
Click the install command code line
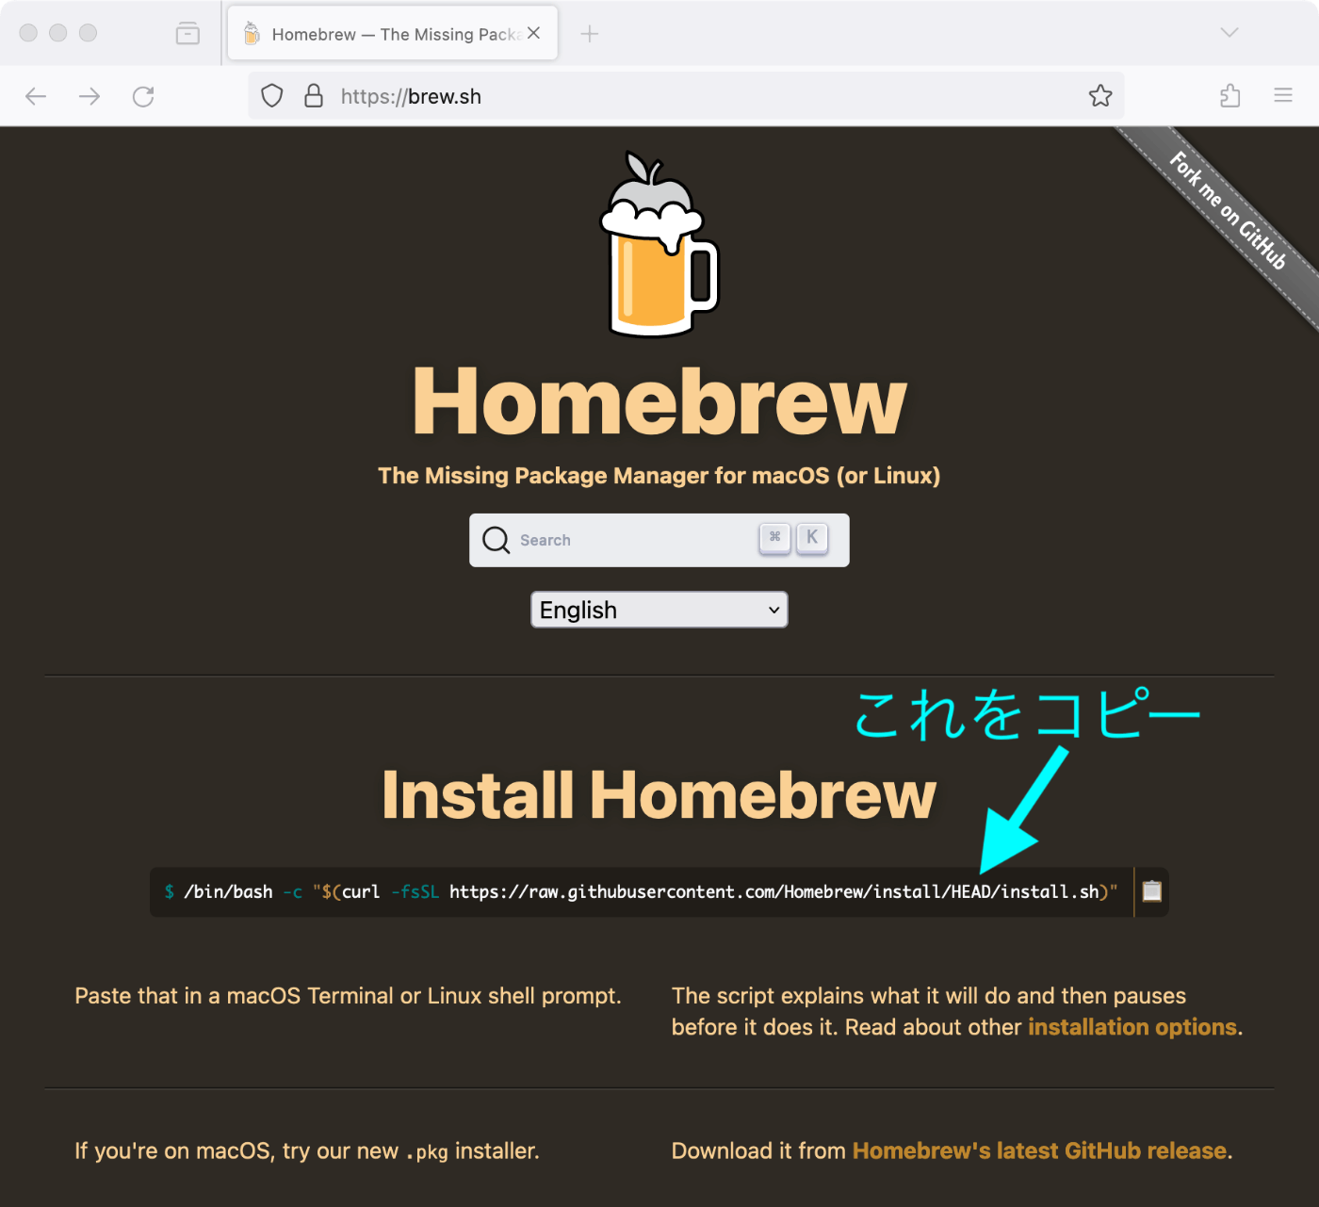[x=641, y=891]
